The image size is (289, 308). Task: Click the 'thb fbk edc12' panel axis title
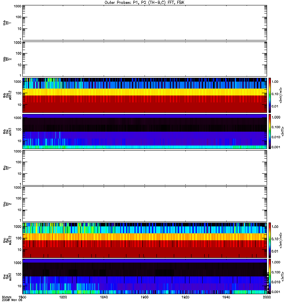click(7, 95)
